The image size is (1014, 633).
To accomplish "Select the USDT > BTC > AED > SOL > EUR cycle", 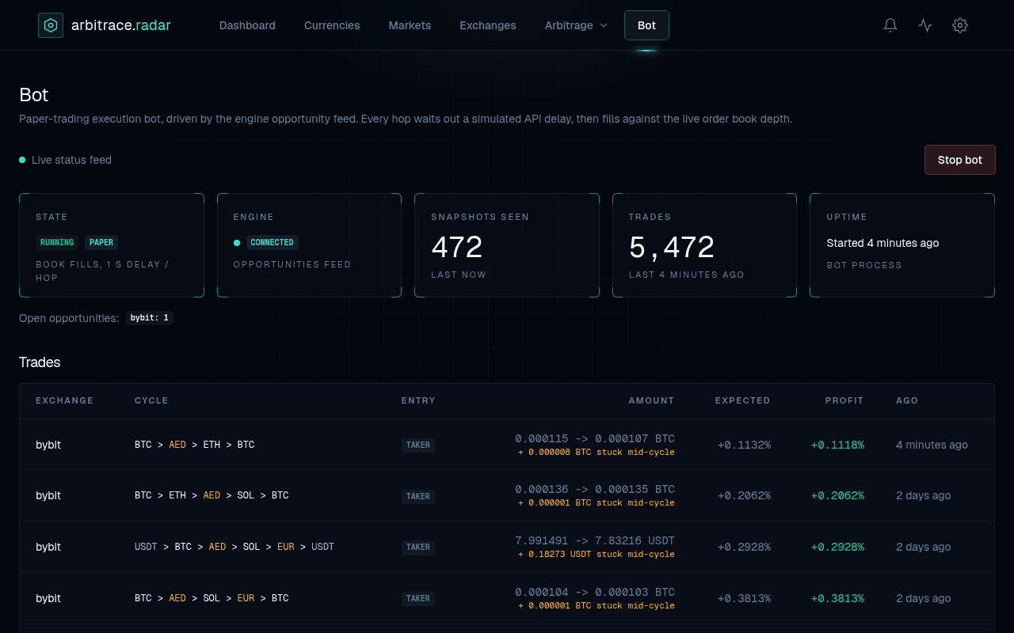I will point(234,547).
